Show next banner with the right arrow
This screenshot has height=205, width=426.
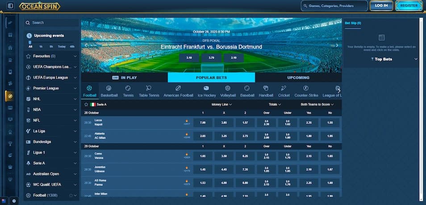click(x=337, y=45)
